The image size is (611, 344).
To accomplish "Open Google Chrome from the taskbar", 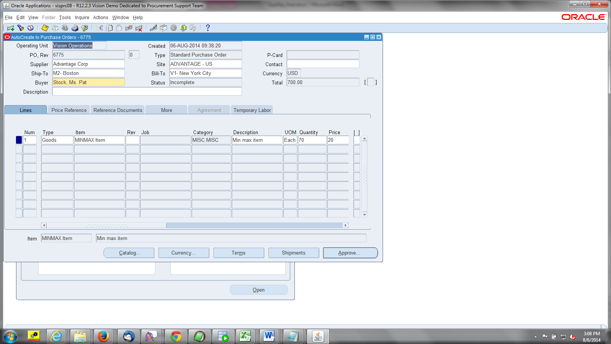I will [176, 336].
